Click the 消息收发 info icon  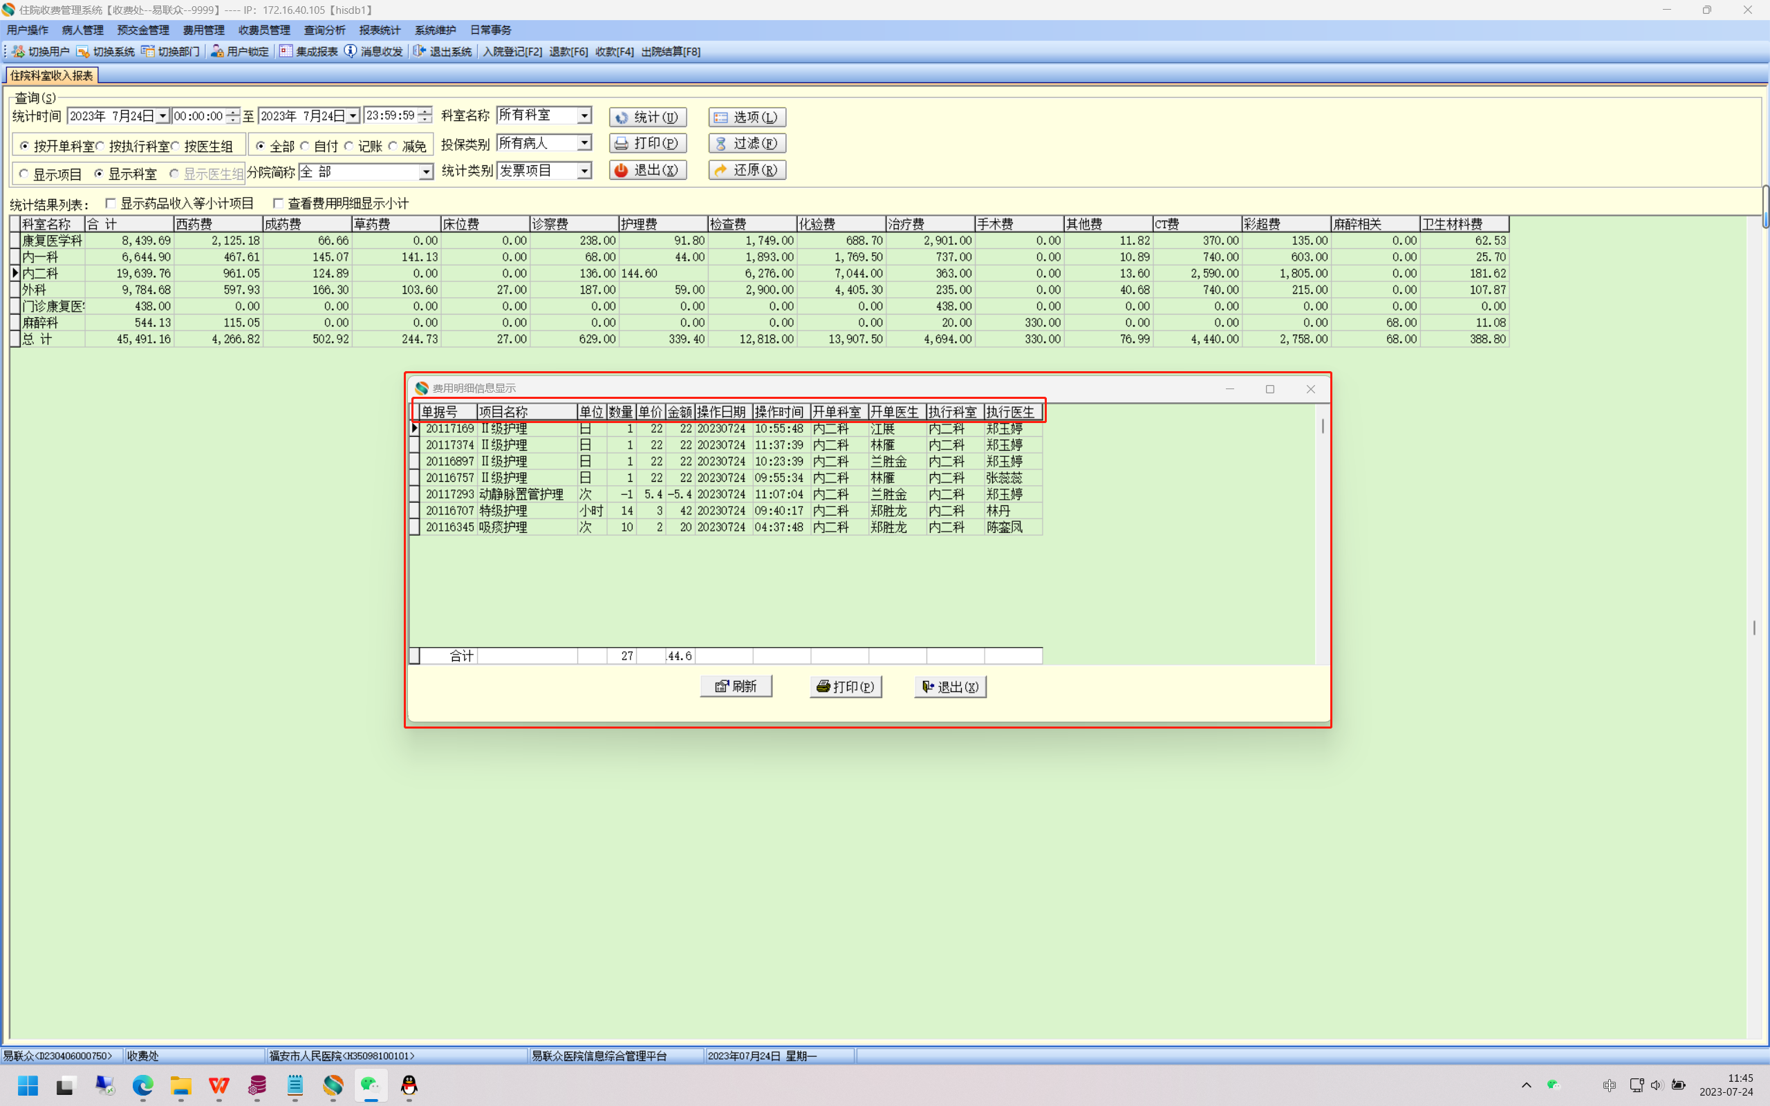pyautogui.click(x=351, y=51)
